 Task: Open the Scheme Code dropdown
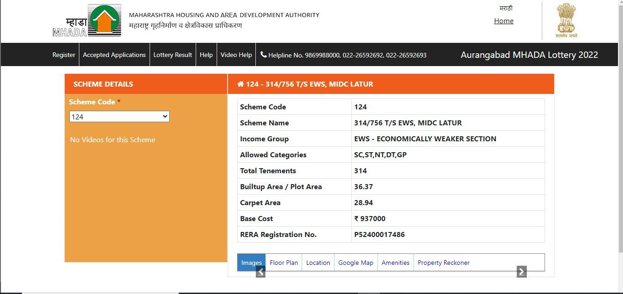[119, 117]
